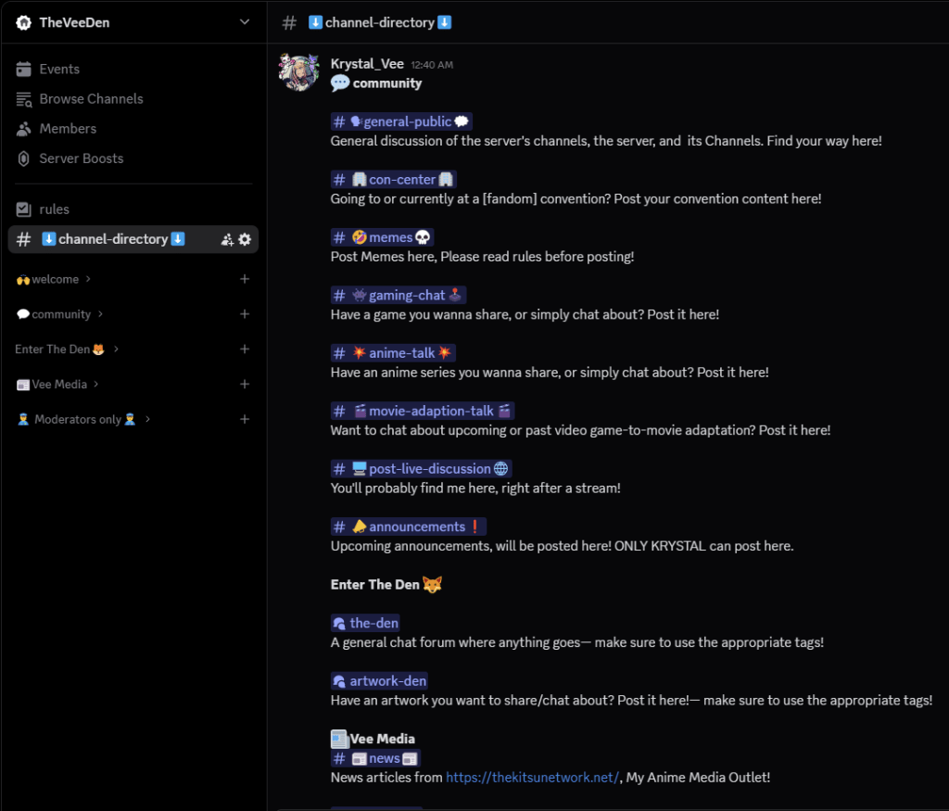Select the rules channel
Viewport: 949px width, 811px height.
click(54, 209)
